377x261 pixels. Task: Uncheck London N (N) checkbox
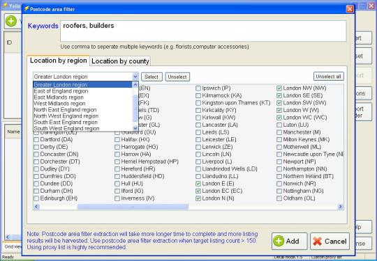point(198,198)
